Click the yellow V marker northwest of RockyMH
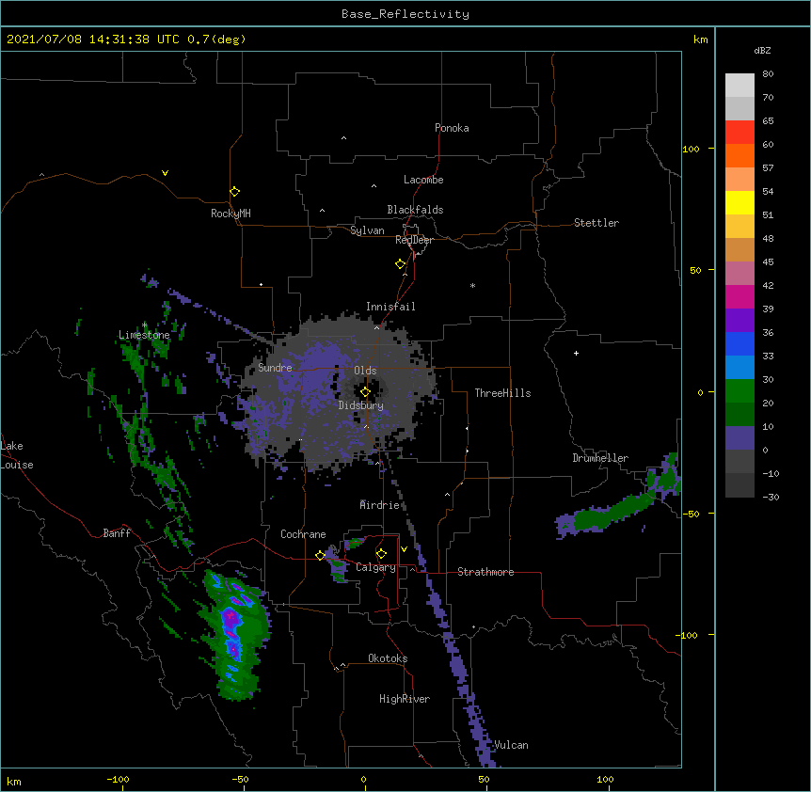811x792 pixels. point(165,173)
